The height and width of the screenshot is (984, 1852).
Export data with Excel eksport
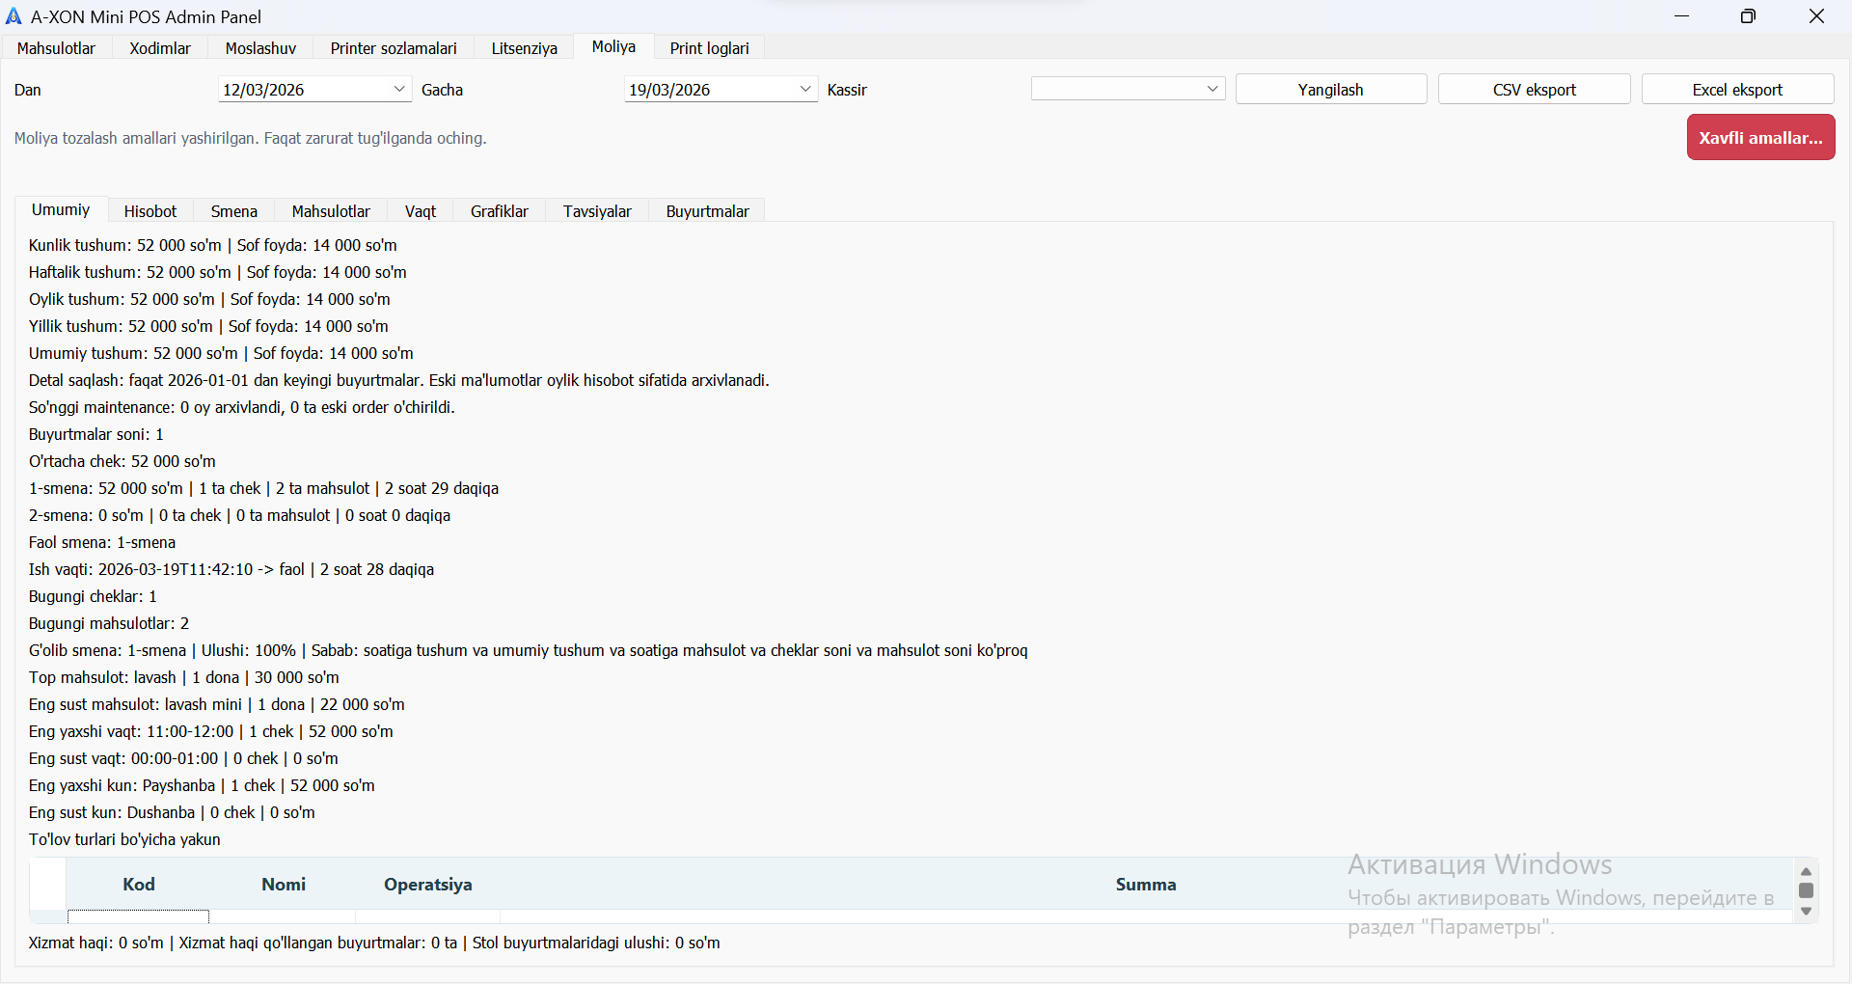click(x=1737, y=90)
